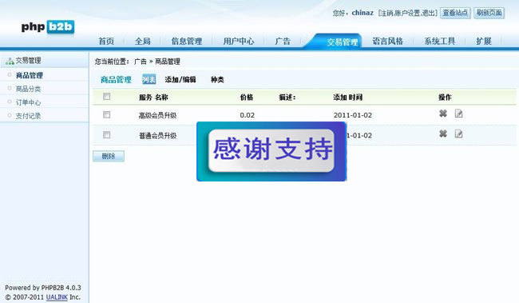Edit the 高级会员升级 row via its page icon
The height and width of the screenshot is (303, 519).
[458, 114]
